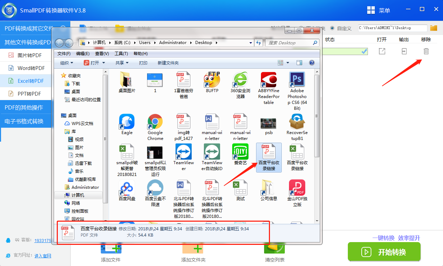
Task: Select the TeamViewer shortcut icon
Action: click(184, 152)
